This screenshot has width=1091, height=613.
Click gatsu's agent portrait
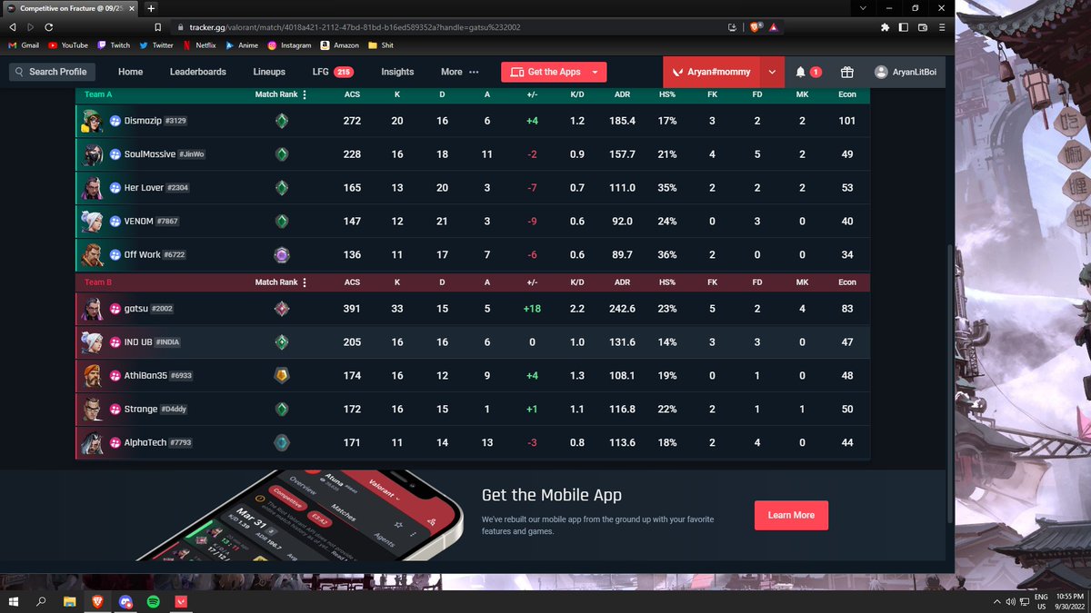click(92, 309)
